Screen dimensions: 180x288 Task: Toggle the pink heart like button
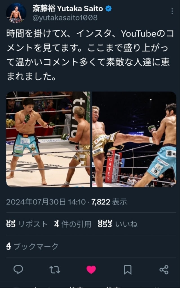[x=91, y=270]
